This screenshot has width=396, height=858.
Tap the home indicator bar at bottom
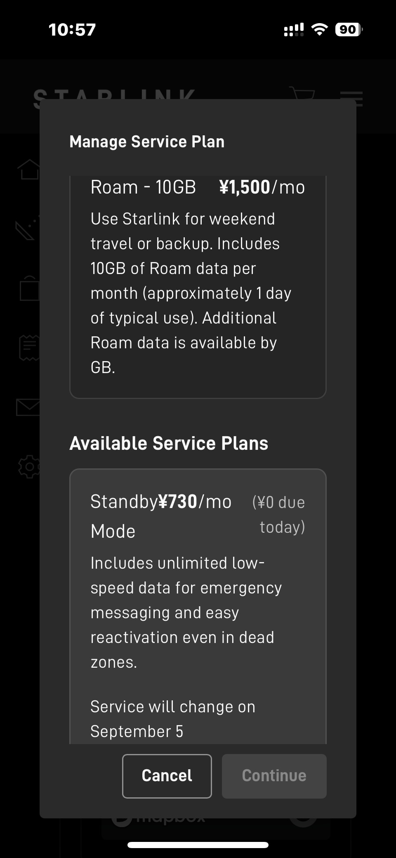coord(198,845)
